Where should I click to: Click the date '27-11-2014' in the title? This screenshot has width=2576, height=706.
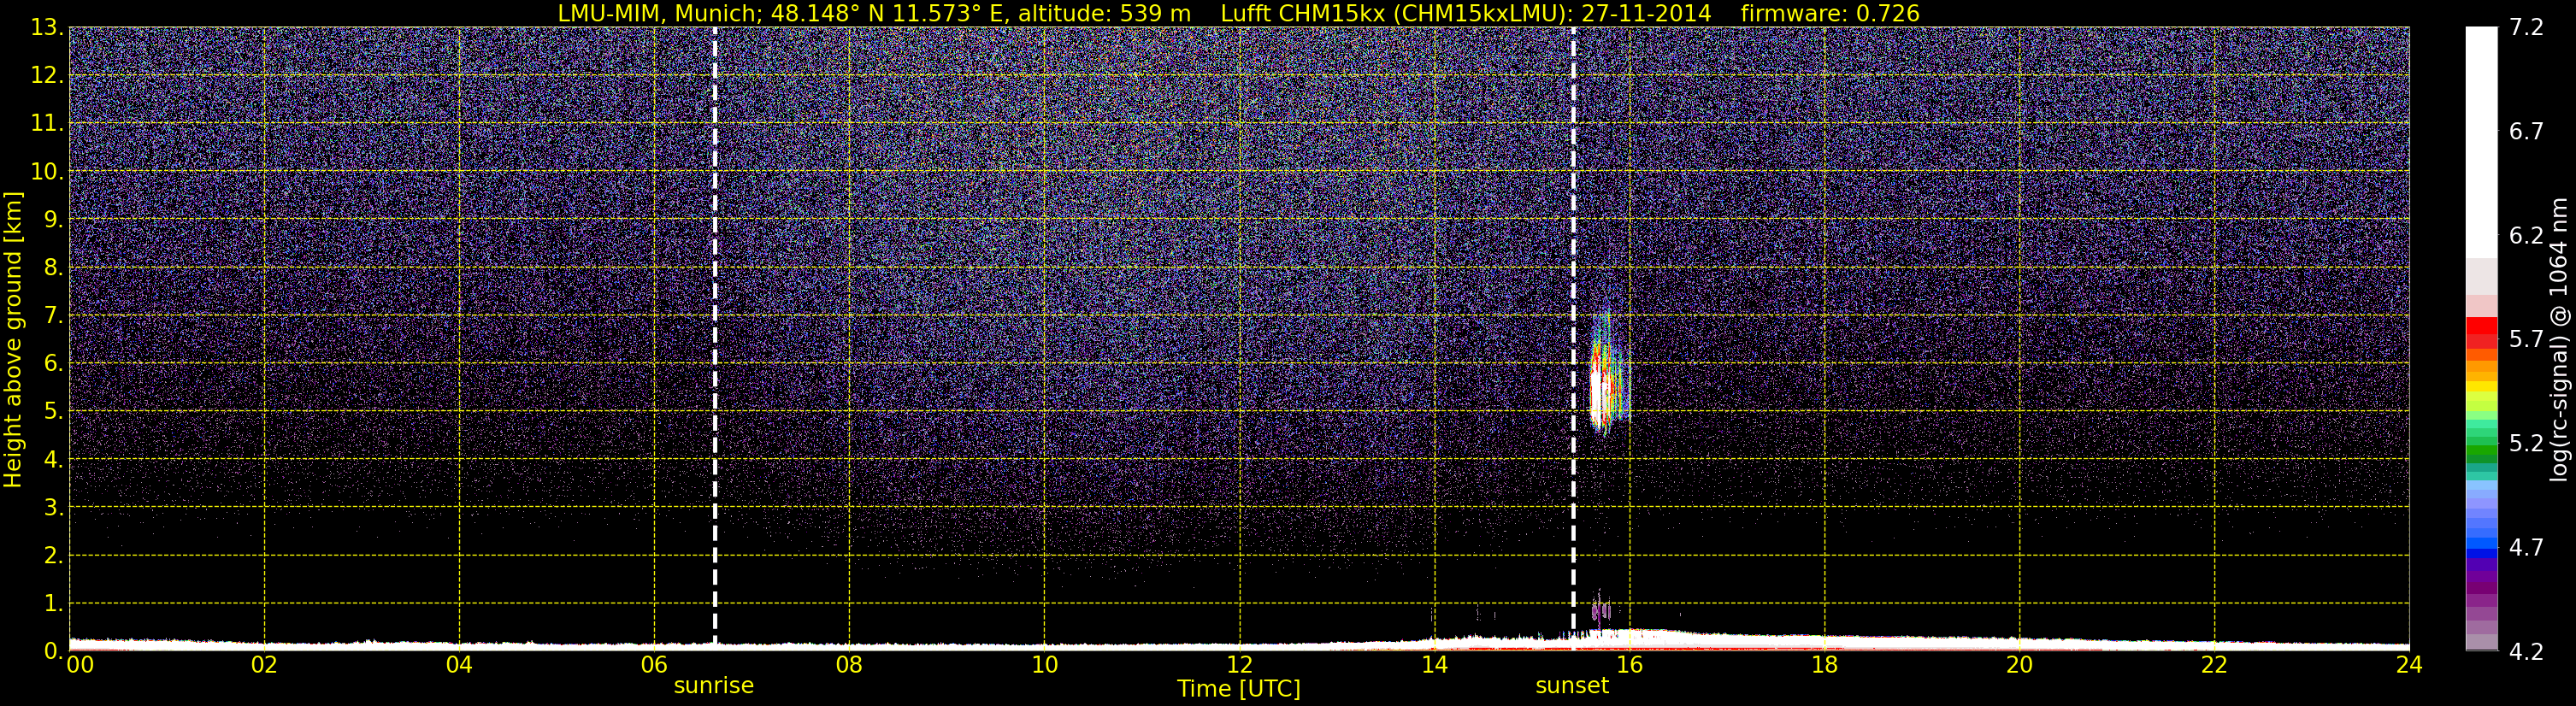tap(1647, 14)
